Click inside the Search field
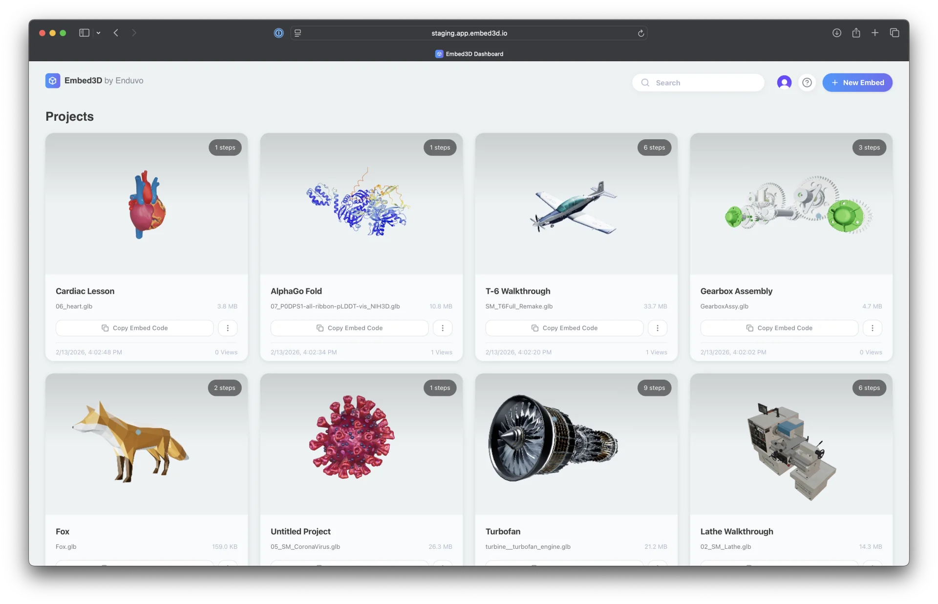938x604 pixels. pos(699,83)
